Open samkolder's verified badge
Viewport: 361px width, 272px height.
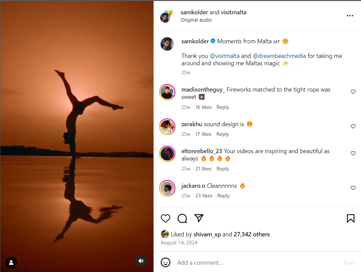point(213,41)
